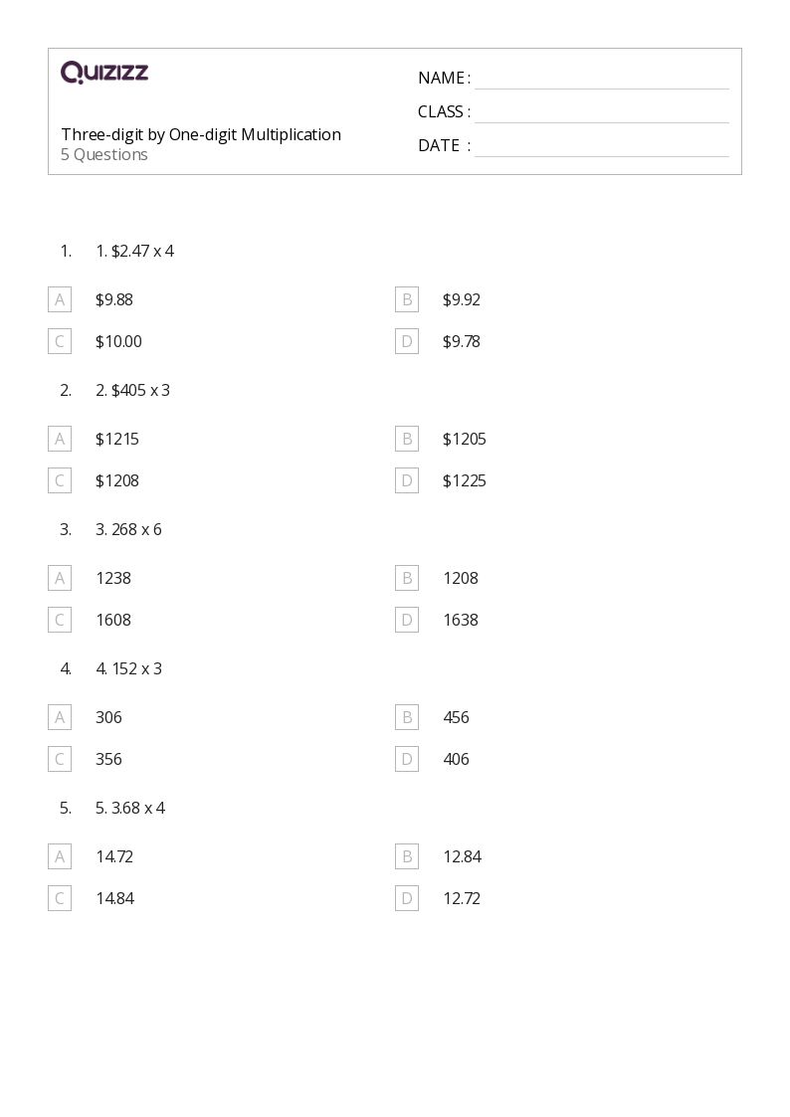The width and height of the screenshot is (790, 1117).
Task: Tick box B next to 1208
Action: [x=407, y=579]
